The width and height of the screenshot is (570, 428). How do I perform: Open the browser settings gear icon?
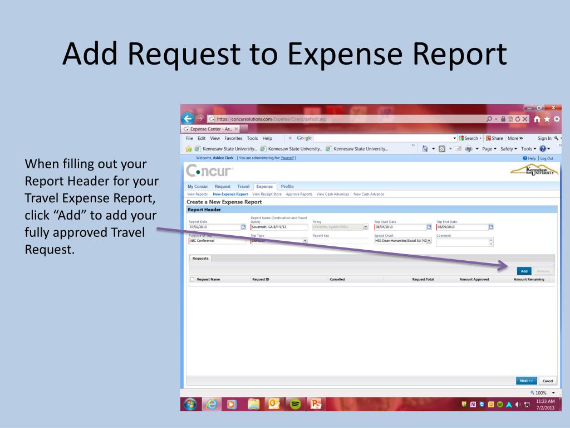point(557,119)
